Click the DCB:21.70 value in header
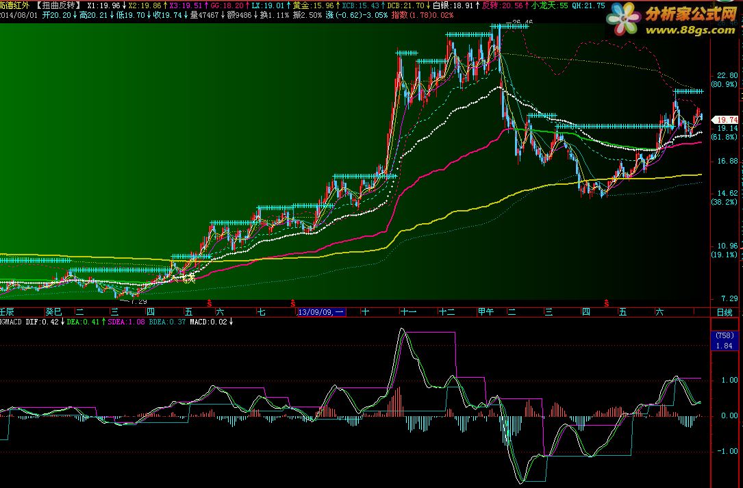The image size is (743, 488). [405, 5]
